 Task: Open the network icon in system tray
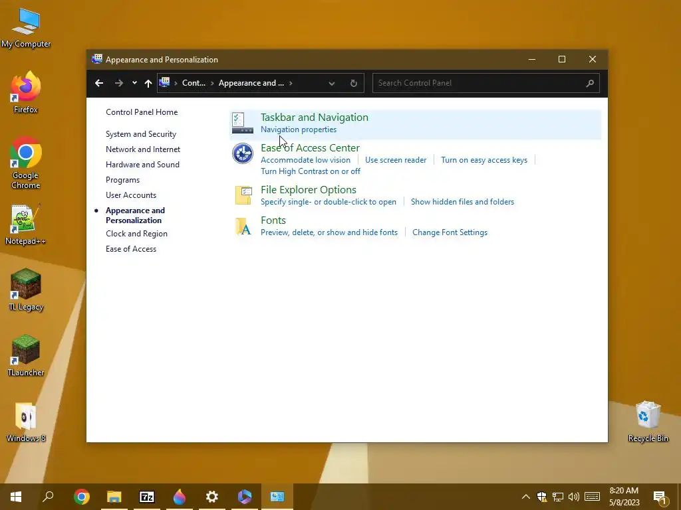558,497
